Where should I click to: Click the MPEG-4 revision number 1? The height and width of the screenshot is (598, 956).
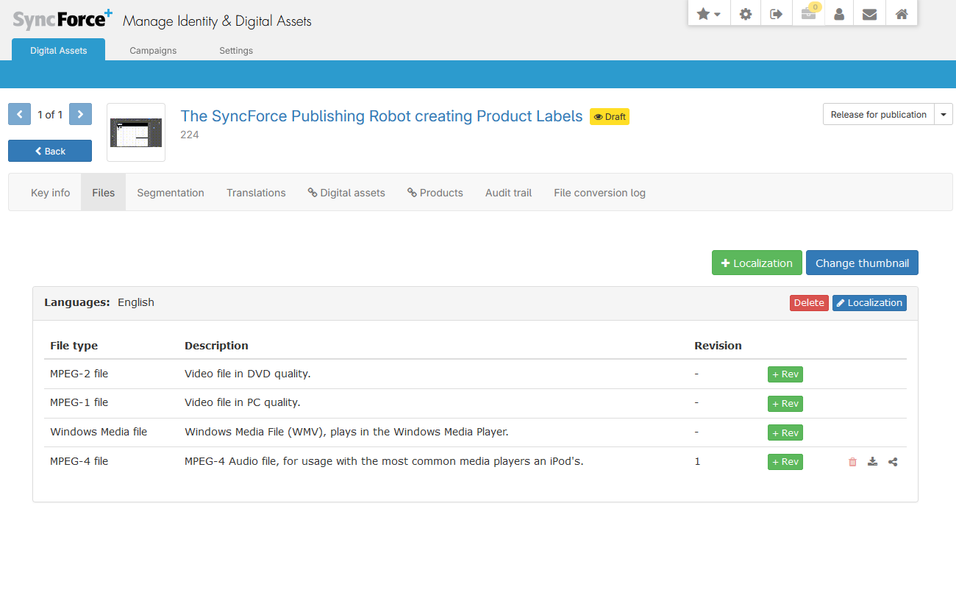click(697, 461)
